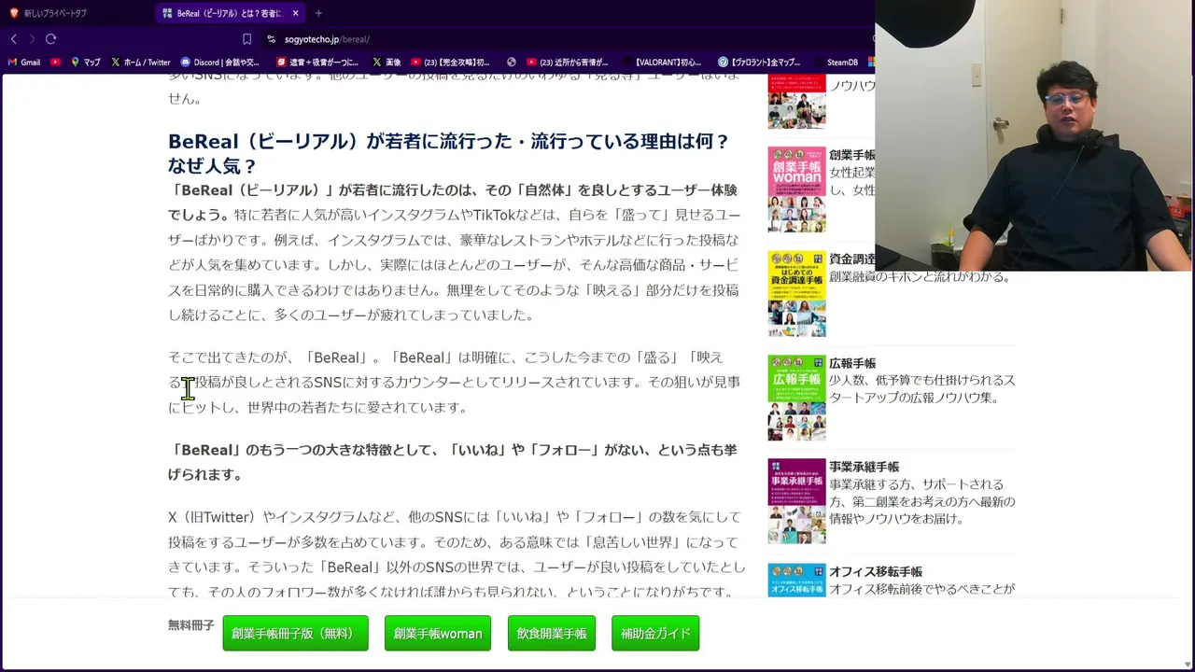Click the 創業手帳 title above 女性起業
The width and height of the screenshot is (1195, 672).
coord(852,155)
